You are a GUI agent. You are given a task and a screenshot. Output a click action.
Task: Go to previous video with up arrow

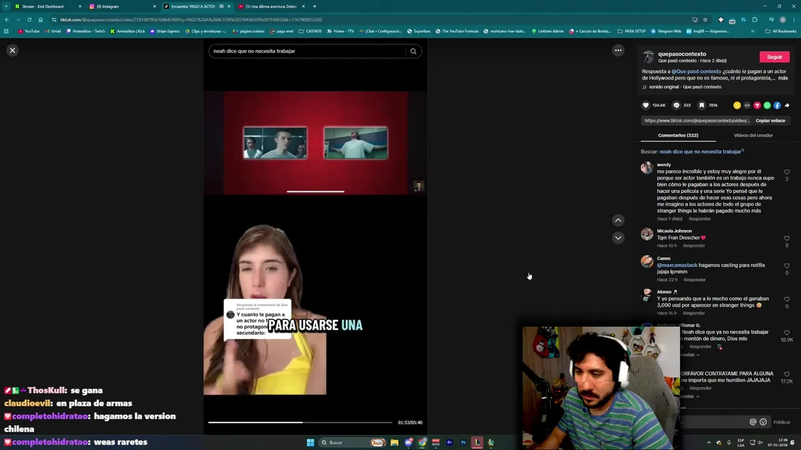618,220
